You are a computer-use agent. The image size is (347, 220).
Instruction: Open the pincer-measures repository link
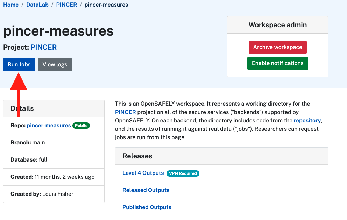[x=49, y=125]
